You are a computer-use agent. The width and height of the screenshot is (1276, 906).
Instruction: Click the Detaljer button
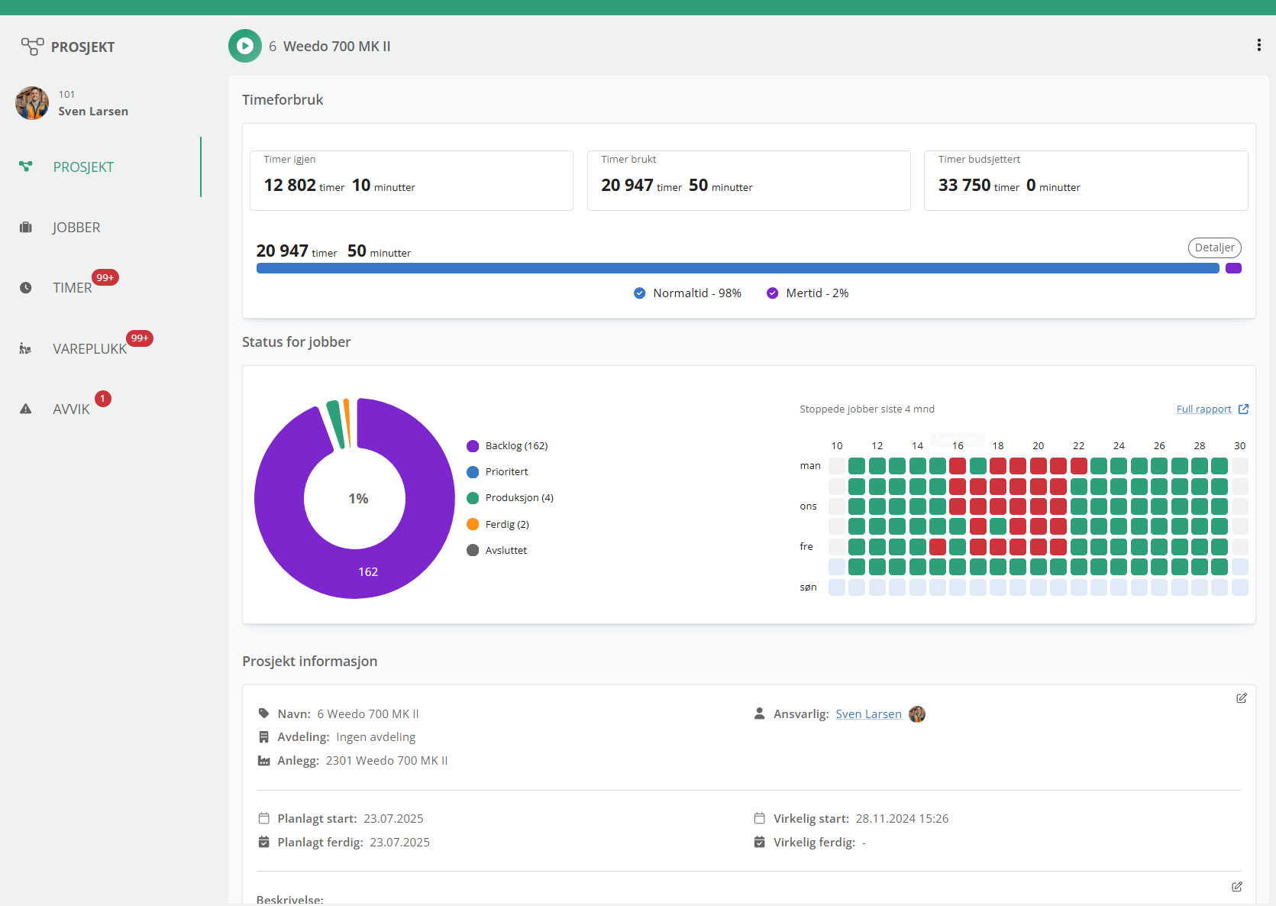pyautogui.click(x=1214, y=248)
